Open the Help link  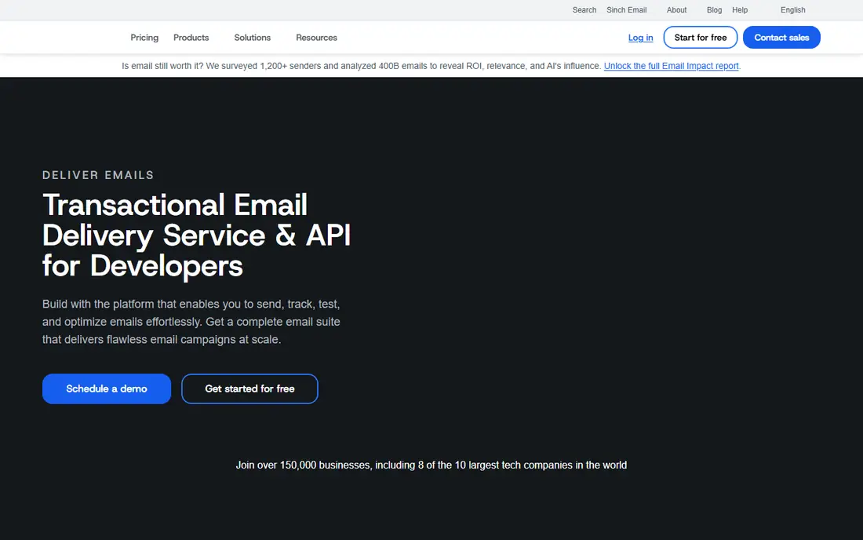[x=740, y=10]
